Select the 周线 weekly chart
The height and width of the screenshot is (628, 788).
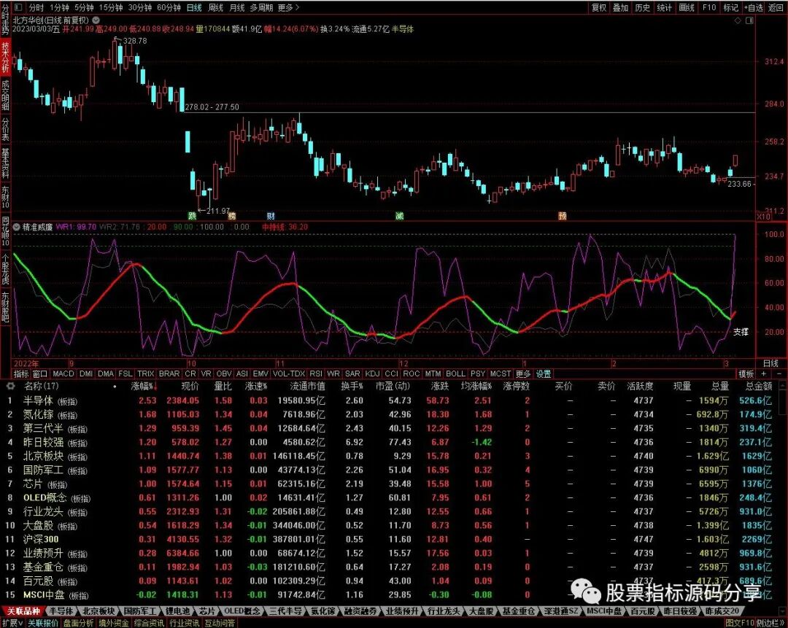pyautogui.click(x=215, y=7)
